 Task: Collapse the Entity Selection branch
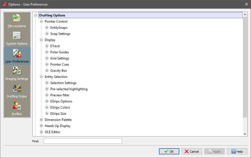point(41,77)
